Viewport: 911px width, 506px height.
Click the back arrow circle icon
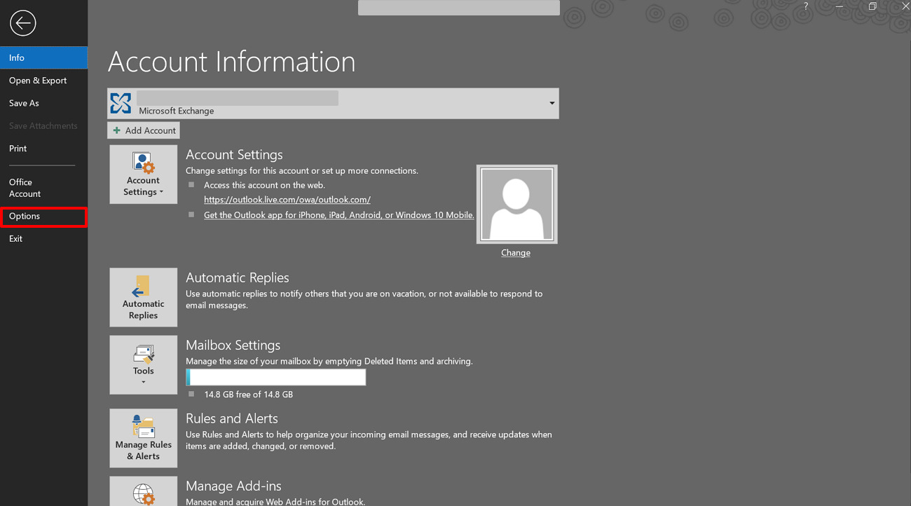22,23
